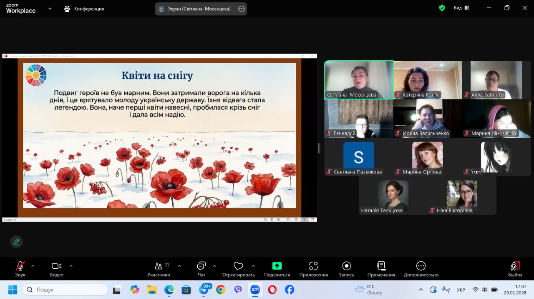Open the View menu at top right
This screenshot has width=534, height=299.
461,8
